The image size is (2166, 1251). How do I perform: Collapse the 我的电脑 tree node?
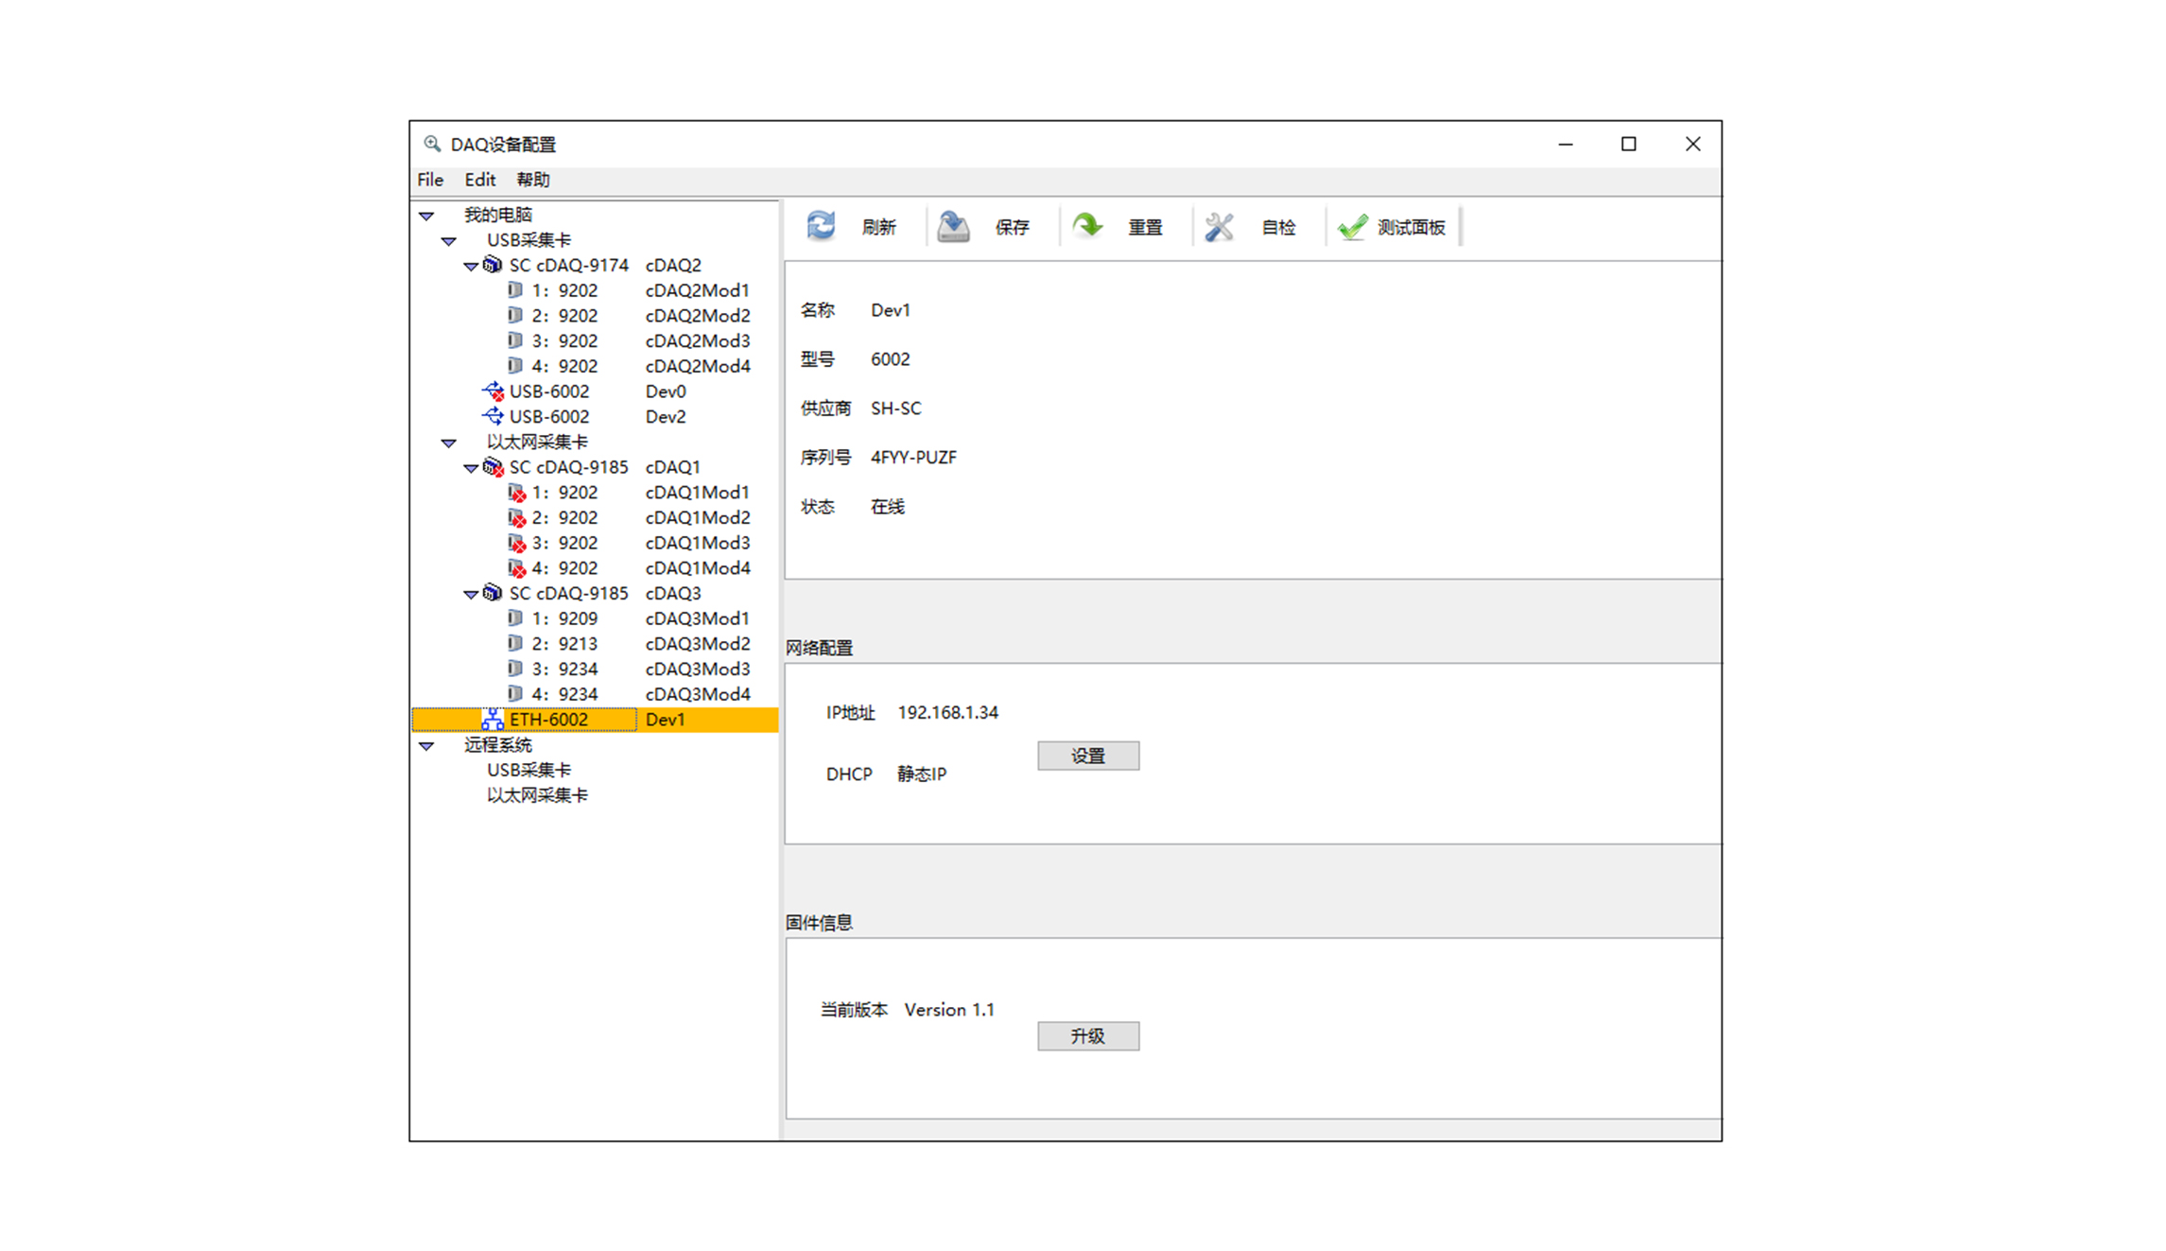(x=426, y=216)
